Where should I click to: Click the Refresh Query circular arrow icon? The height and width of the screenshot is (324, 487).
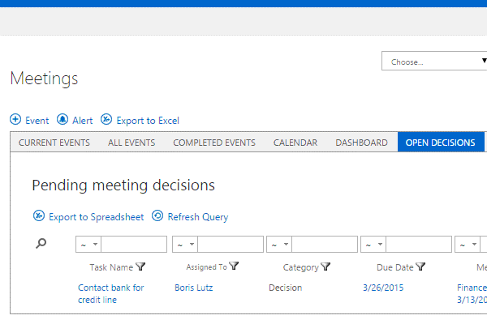157,215
